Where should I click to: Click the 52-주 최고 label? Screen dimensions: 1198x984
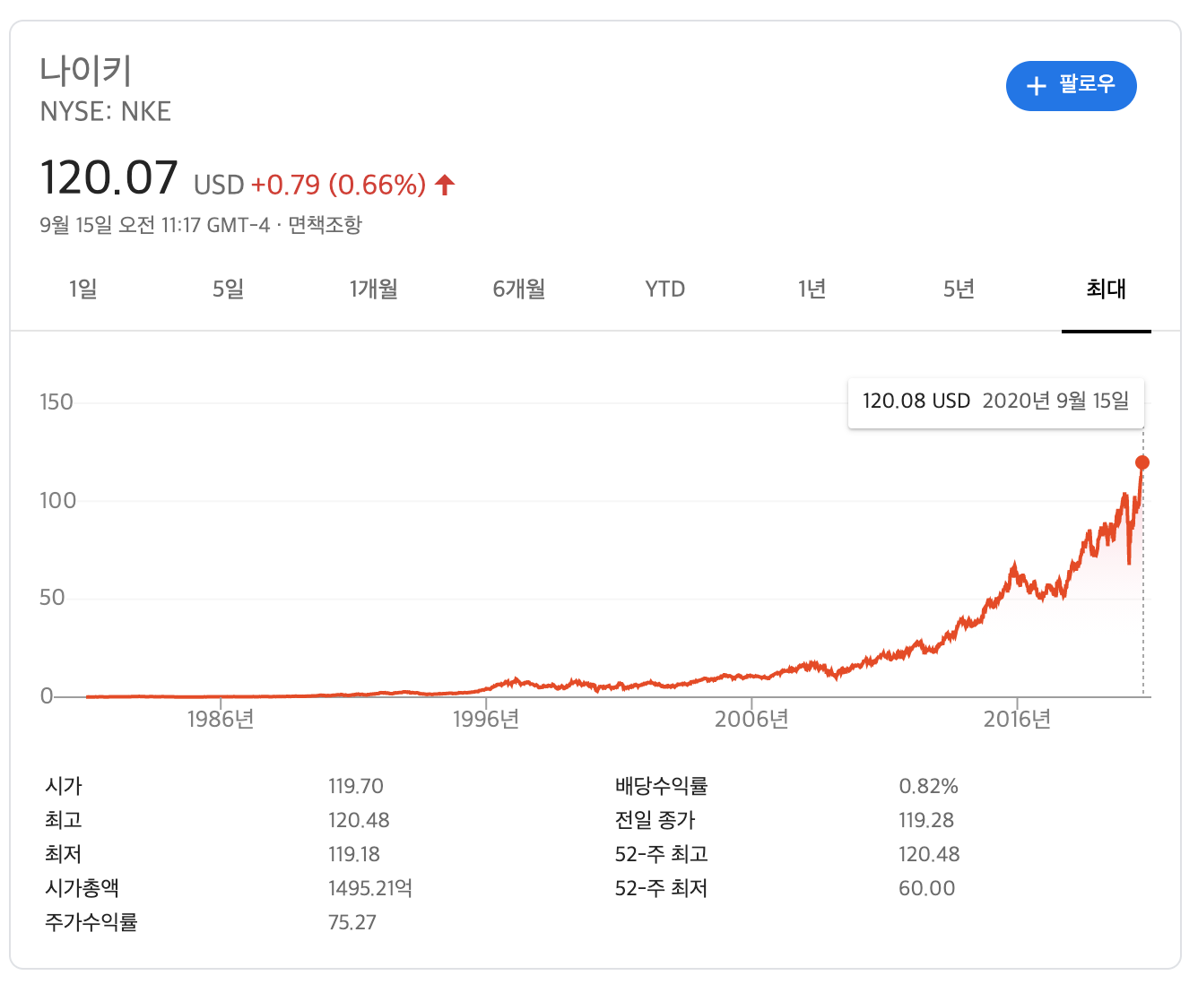click(662, 854)
